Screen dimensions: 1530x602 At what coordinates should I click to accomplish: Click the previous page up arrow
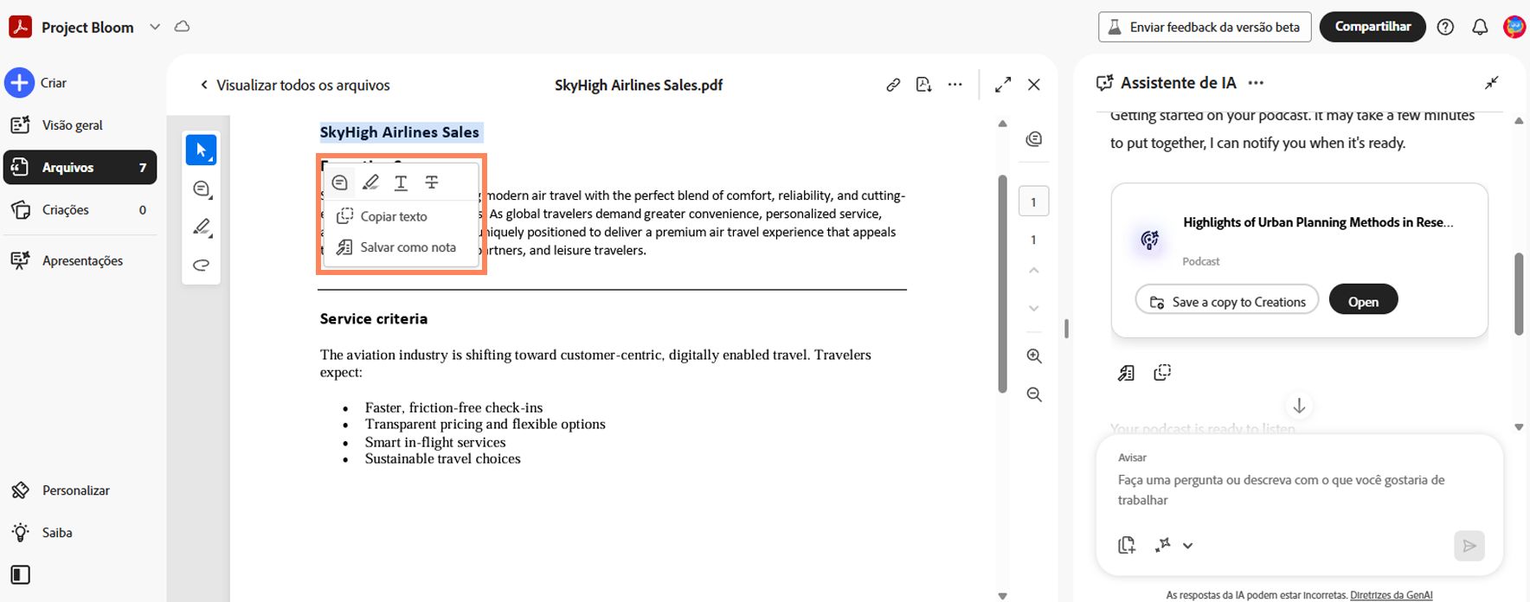pyautogui.click(x=1033, y=271)
